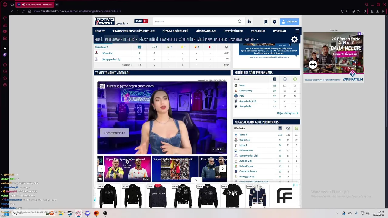Open the Amiri t-shirt ad thumbnail

tap(232, 196)
